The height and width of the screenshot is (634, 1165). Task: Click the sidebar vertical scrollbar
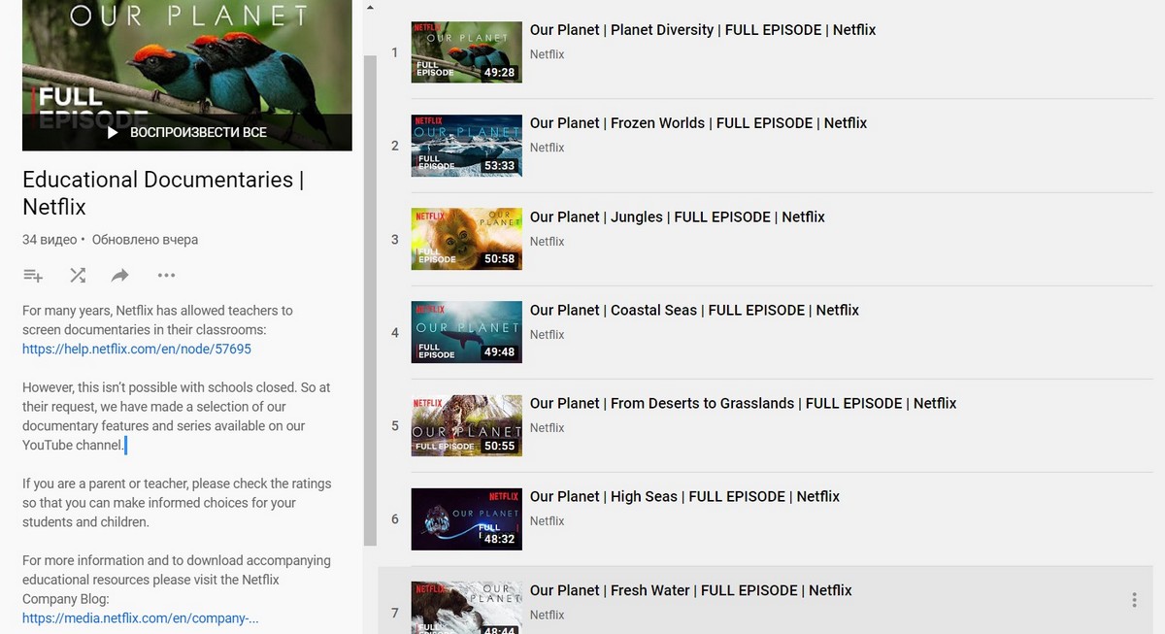click(369, 291)
